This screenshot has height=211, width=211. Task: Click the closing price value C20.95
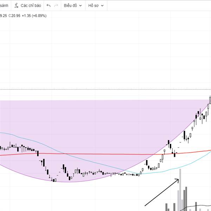pos(14,16)
